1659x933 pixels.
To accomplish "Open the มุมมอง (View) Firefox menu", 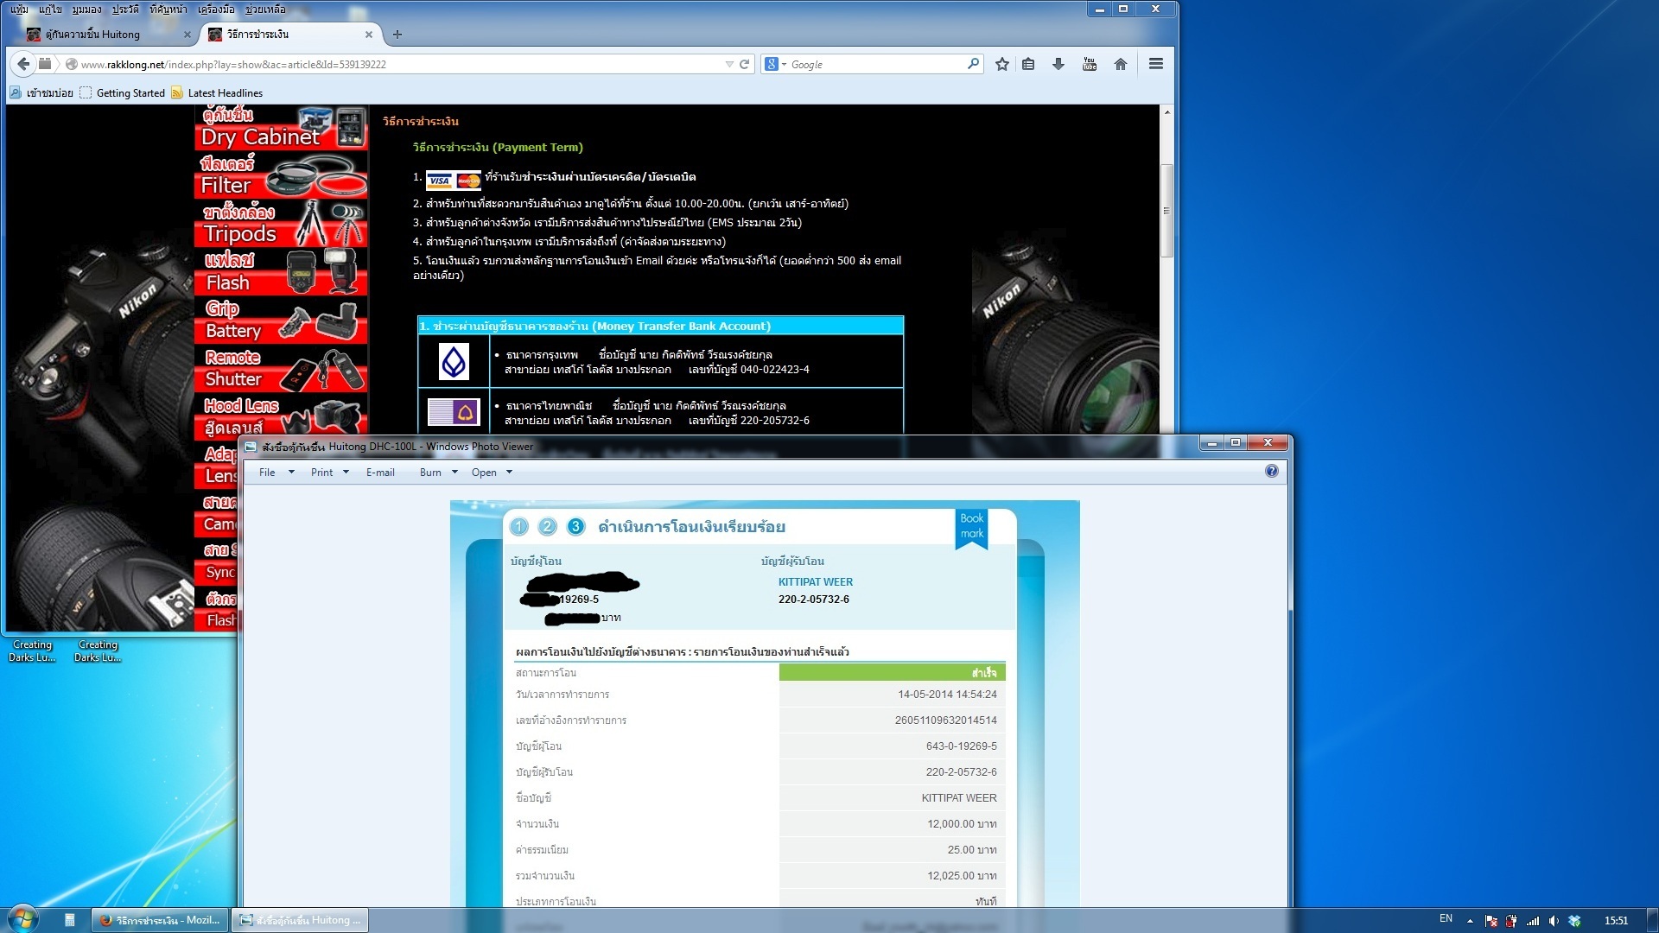I will click(86, 10).
